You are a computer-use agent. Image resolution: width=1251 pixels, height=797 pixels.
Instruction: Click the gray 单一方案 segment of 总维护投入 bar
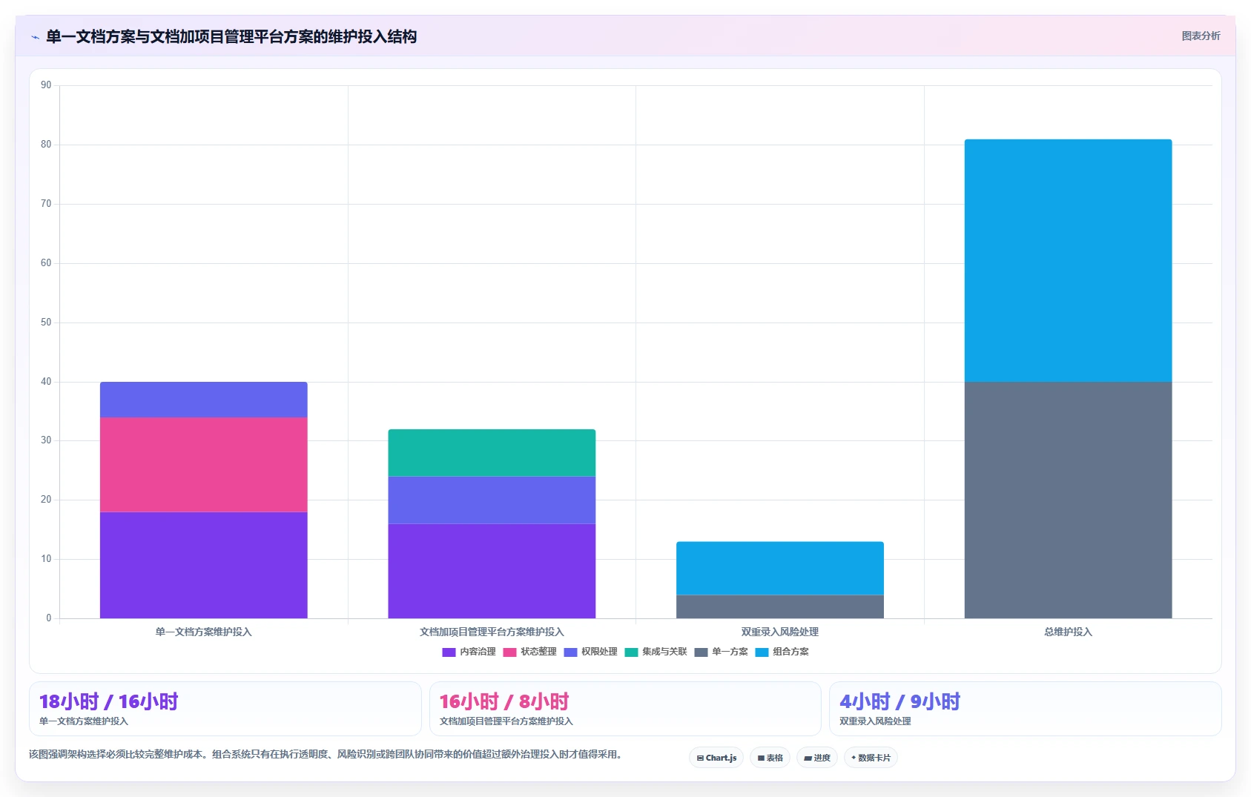[1068, 500]
